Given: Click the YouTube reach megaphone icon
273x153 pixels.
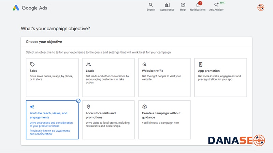Looking at the screenshot, I should click(x=32, y=107).
